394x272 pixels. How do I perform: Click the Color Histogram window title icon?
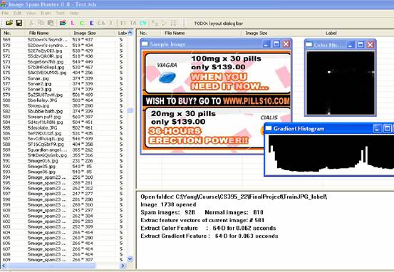pyautogui.click(x=309, y=45)
